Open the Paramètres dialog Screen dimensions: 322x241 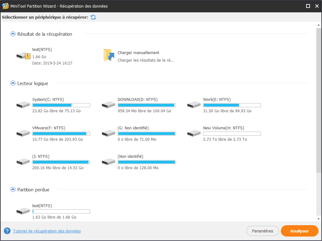click(262, 231)
